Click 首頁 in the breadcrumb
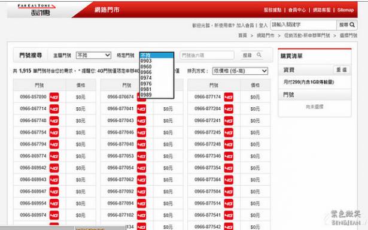The height and width of the screenshot is (230, 368). click(x=243, y=35)
